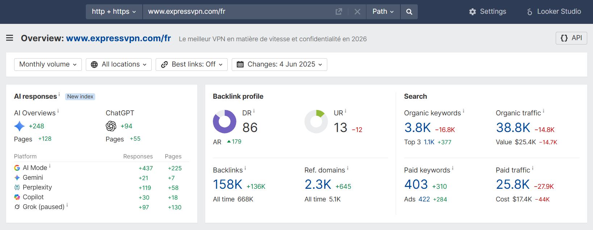
Task: Click the Cost $17.4K text
Action: tap(514, 199)
